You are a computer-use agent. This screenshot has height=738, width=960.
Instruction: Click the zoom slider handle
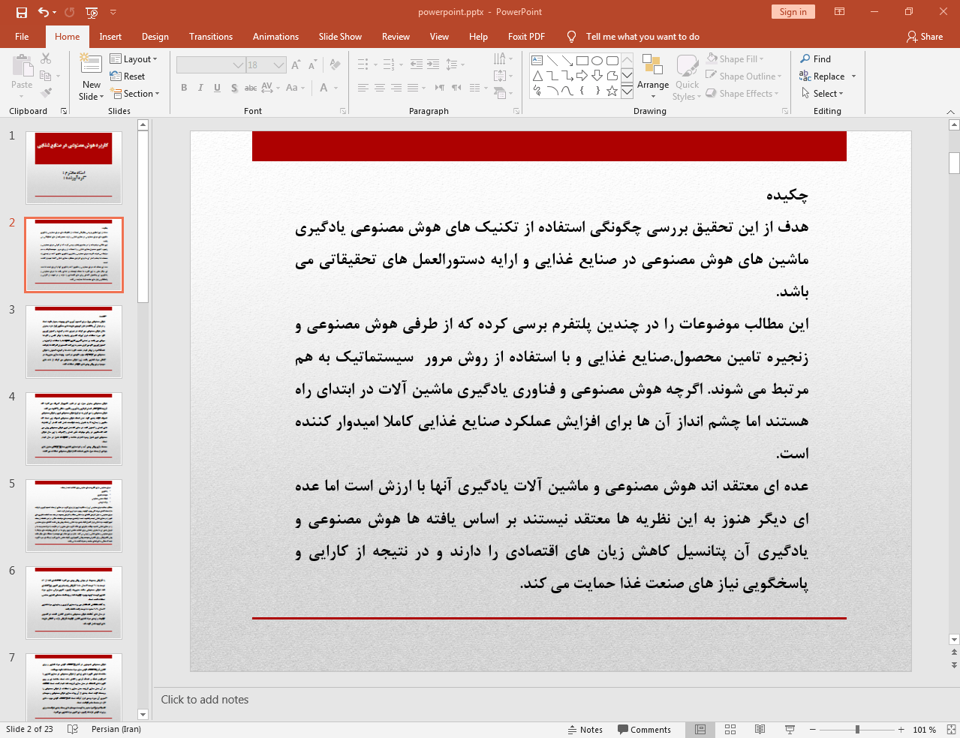[x=857, y=729]
